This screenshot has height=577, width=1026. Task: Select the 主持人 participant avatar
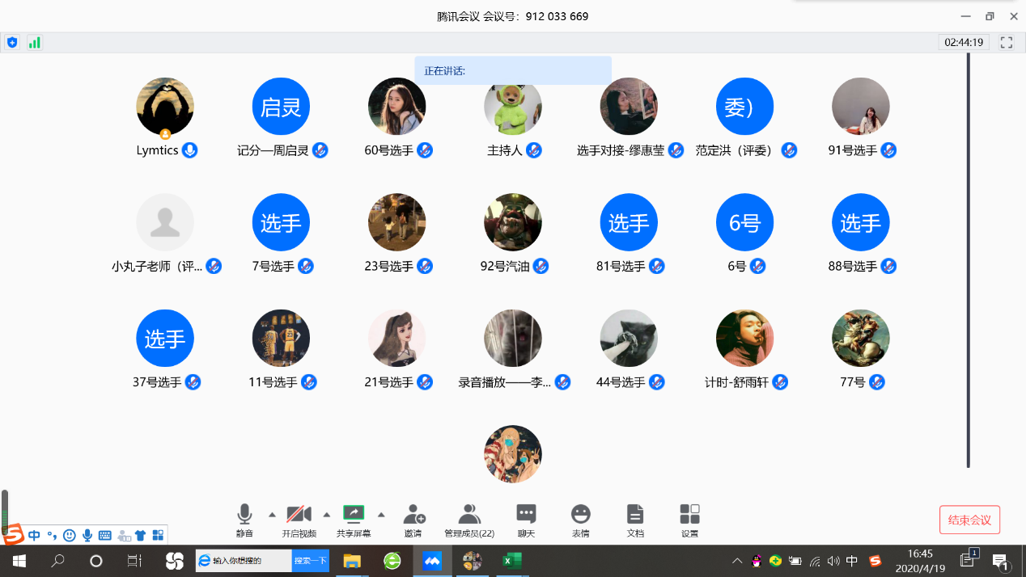click(x=512, y=107)
